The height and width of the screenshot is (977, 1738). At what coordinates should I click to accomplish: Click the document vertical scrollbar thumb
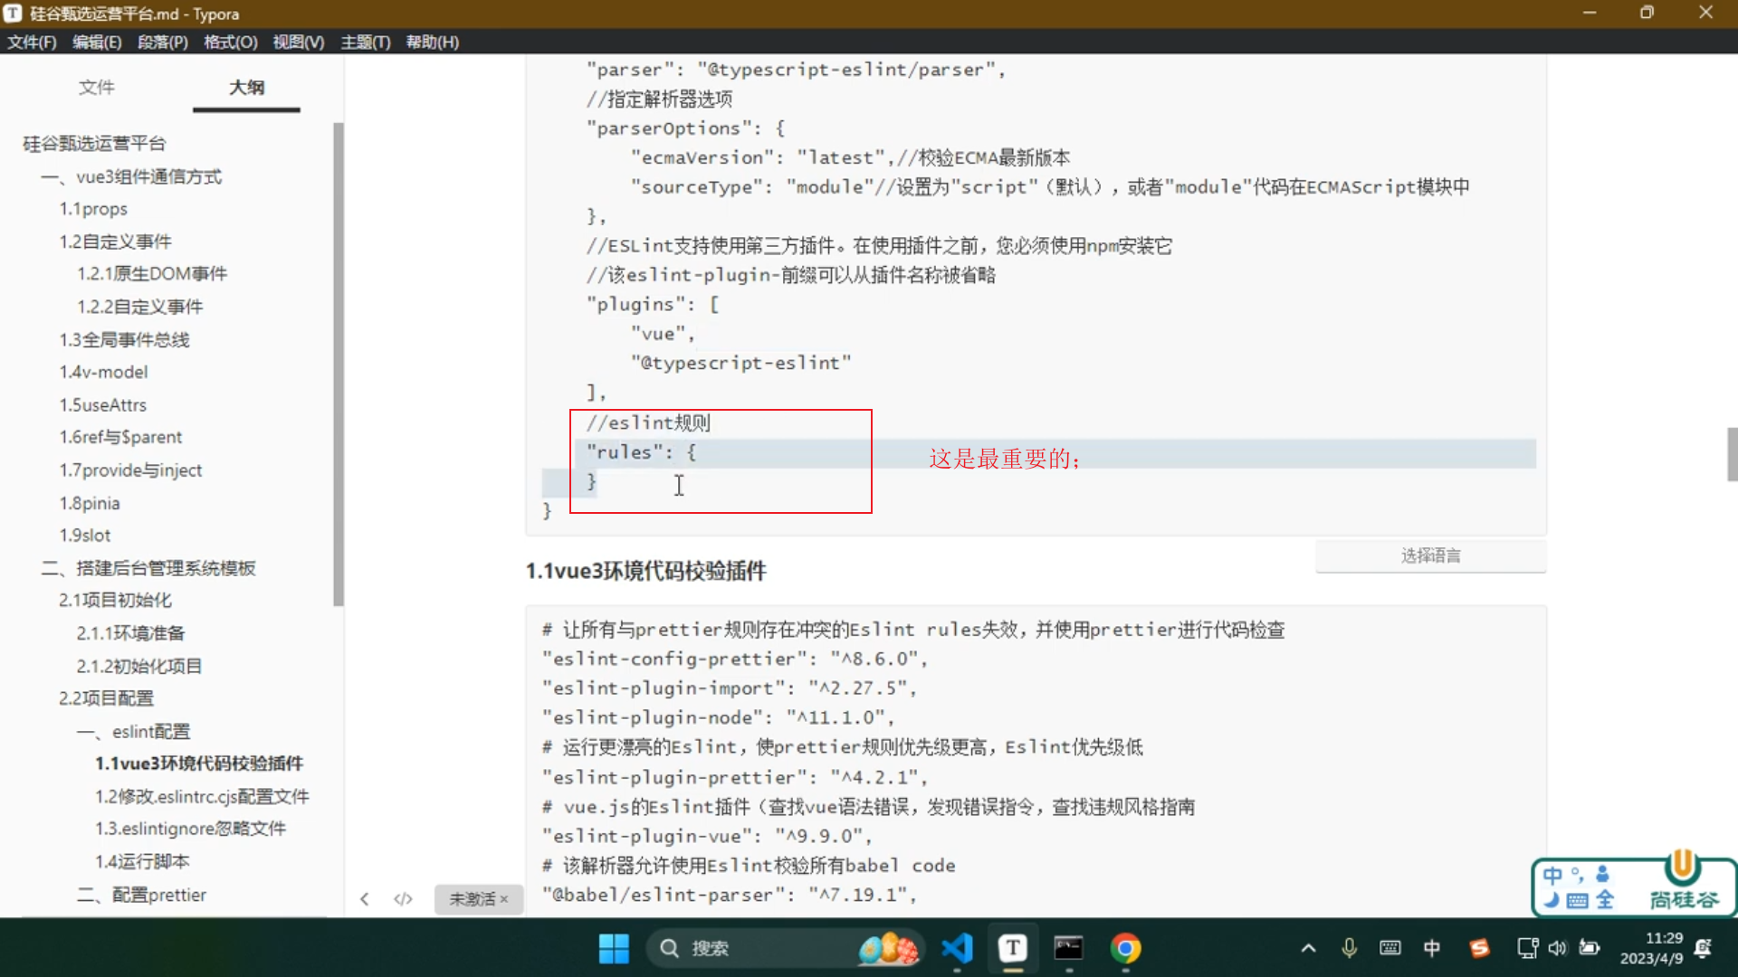(x=1732, y=454)
